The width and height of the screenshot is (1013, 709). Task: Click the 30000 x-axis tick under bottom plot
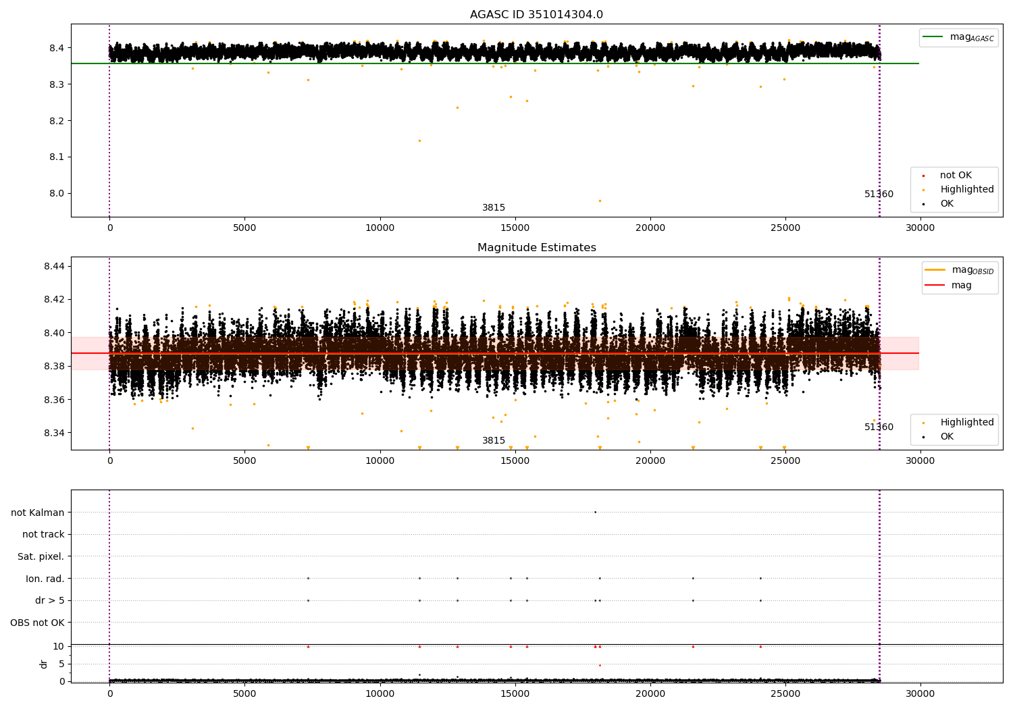(920, 694)
